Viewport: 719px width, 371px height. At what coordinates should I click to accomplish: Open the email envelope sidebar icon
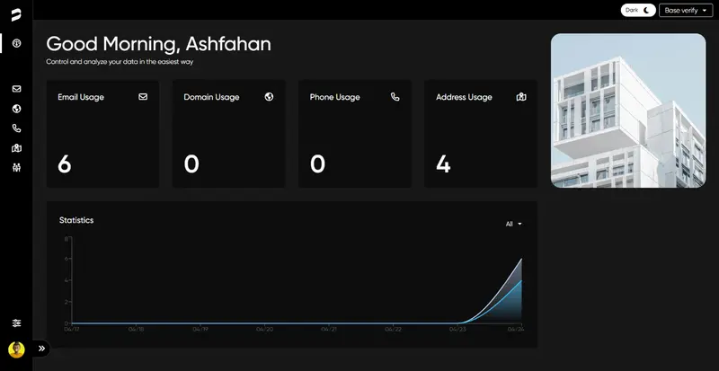(x=16, y=89)
